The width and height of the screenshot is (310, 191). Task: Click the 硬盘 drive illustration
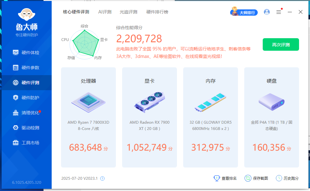[x=271, y=102]
